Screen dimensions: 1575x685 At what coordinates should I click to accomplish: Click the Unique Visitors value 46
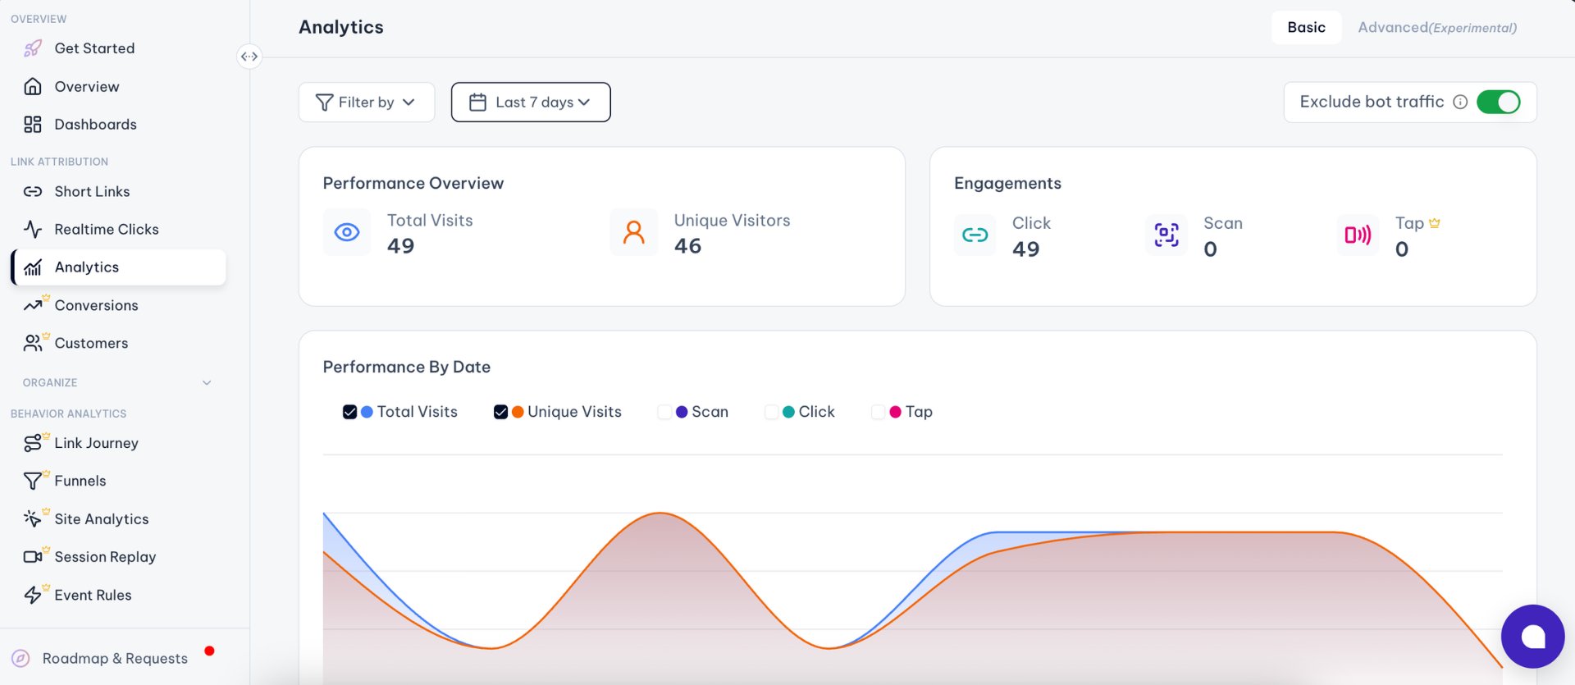click(687, 246)
